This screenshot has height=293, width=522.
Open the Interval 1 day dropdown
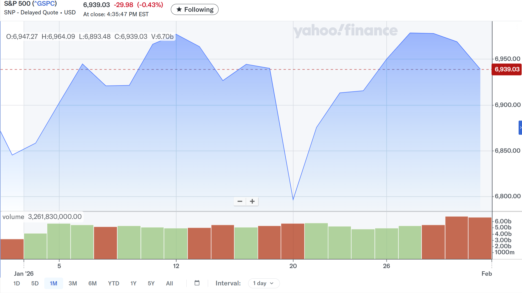(x=264, y=283)
